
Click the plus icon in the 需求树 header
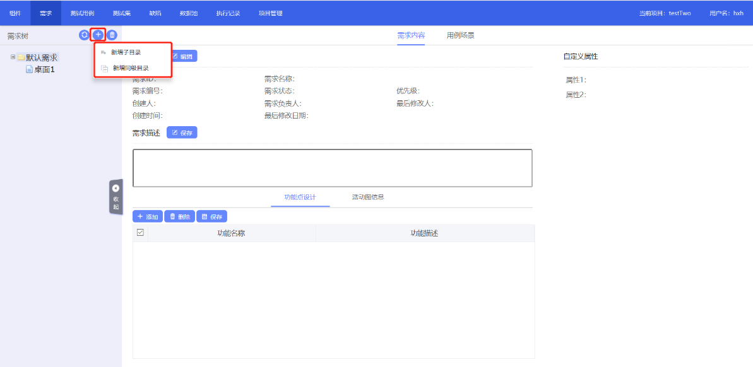tap(98, 35)
